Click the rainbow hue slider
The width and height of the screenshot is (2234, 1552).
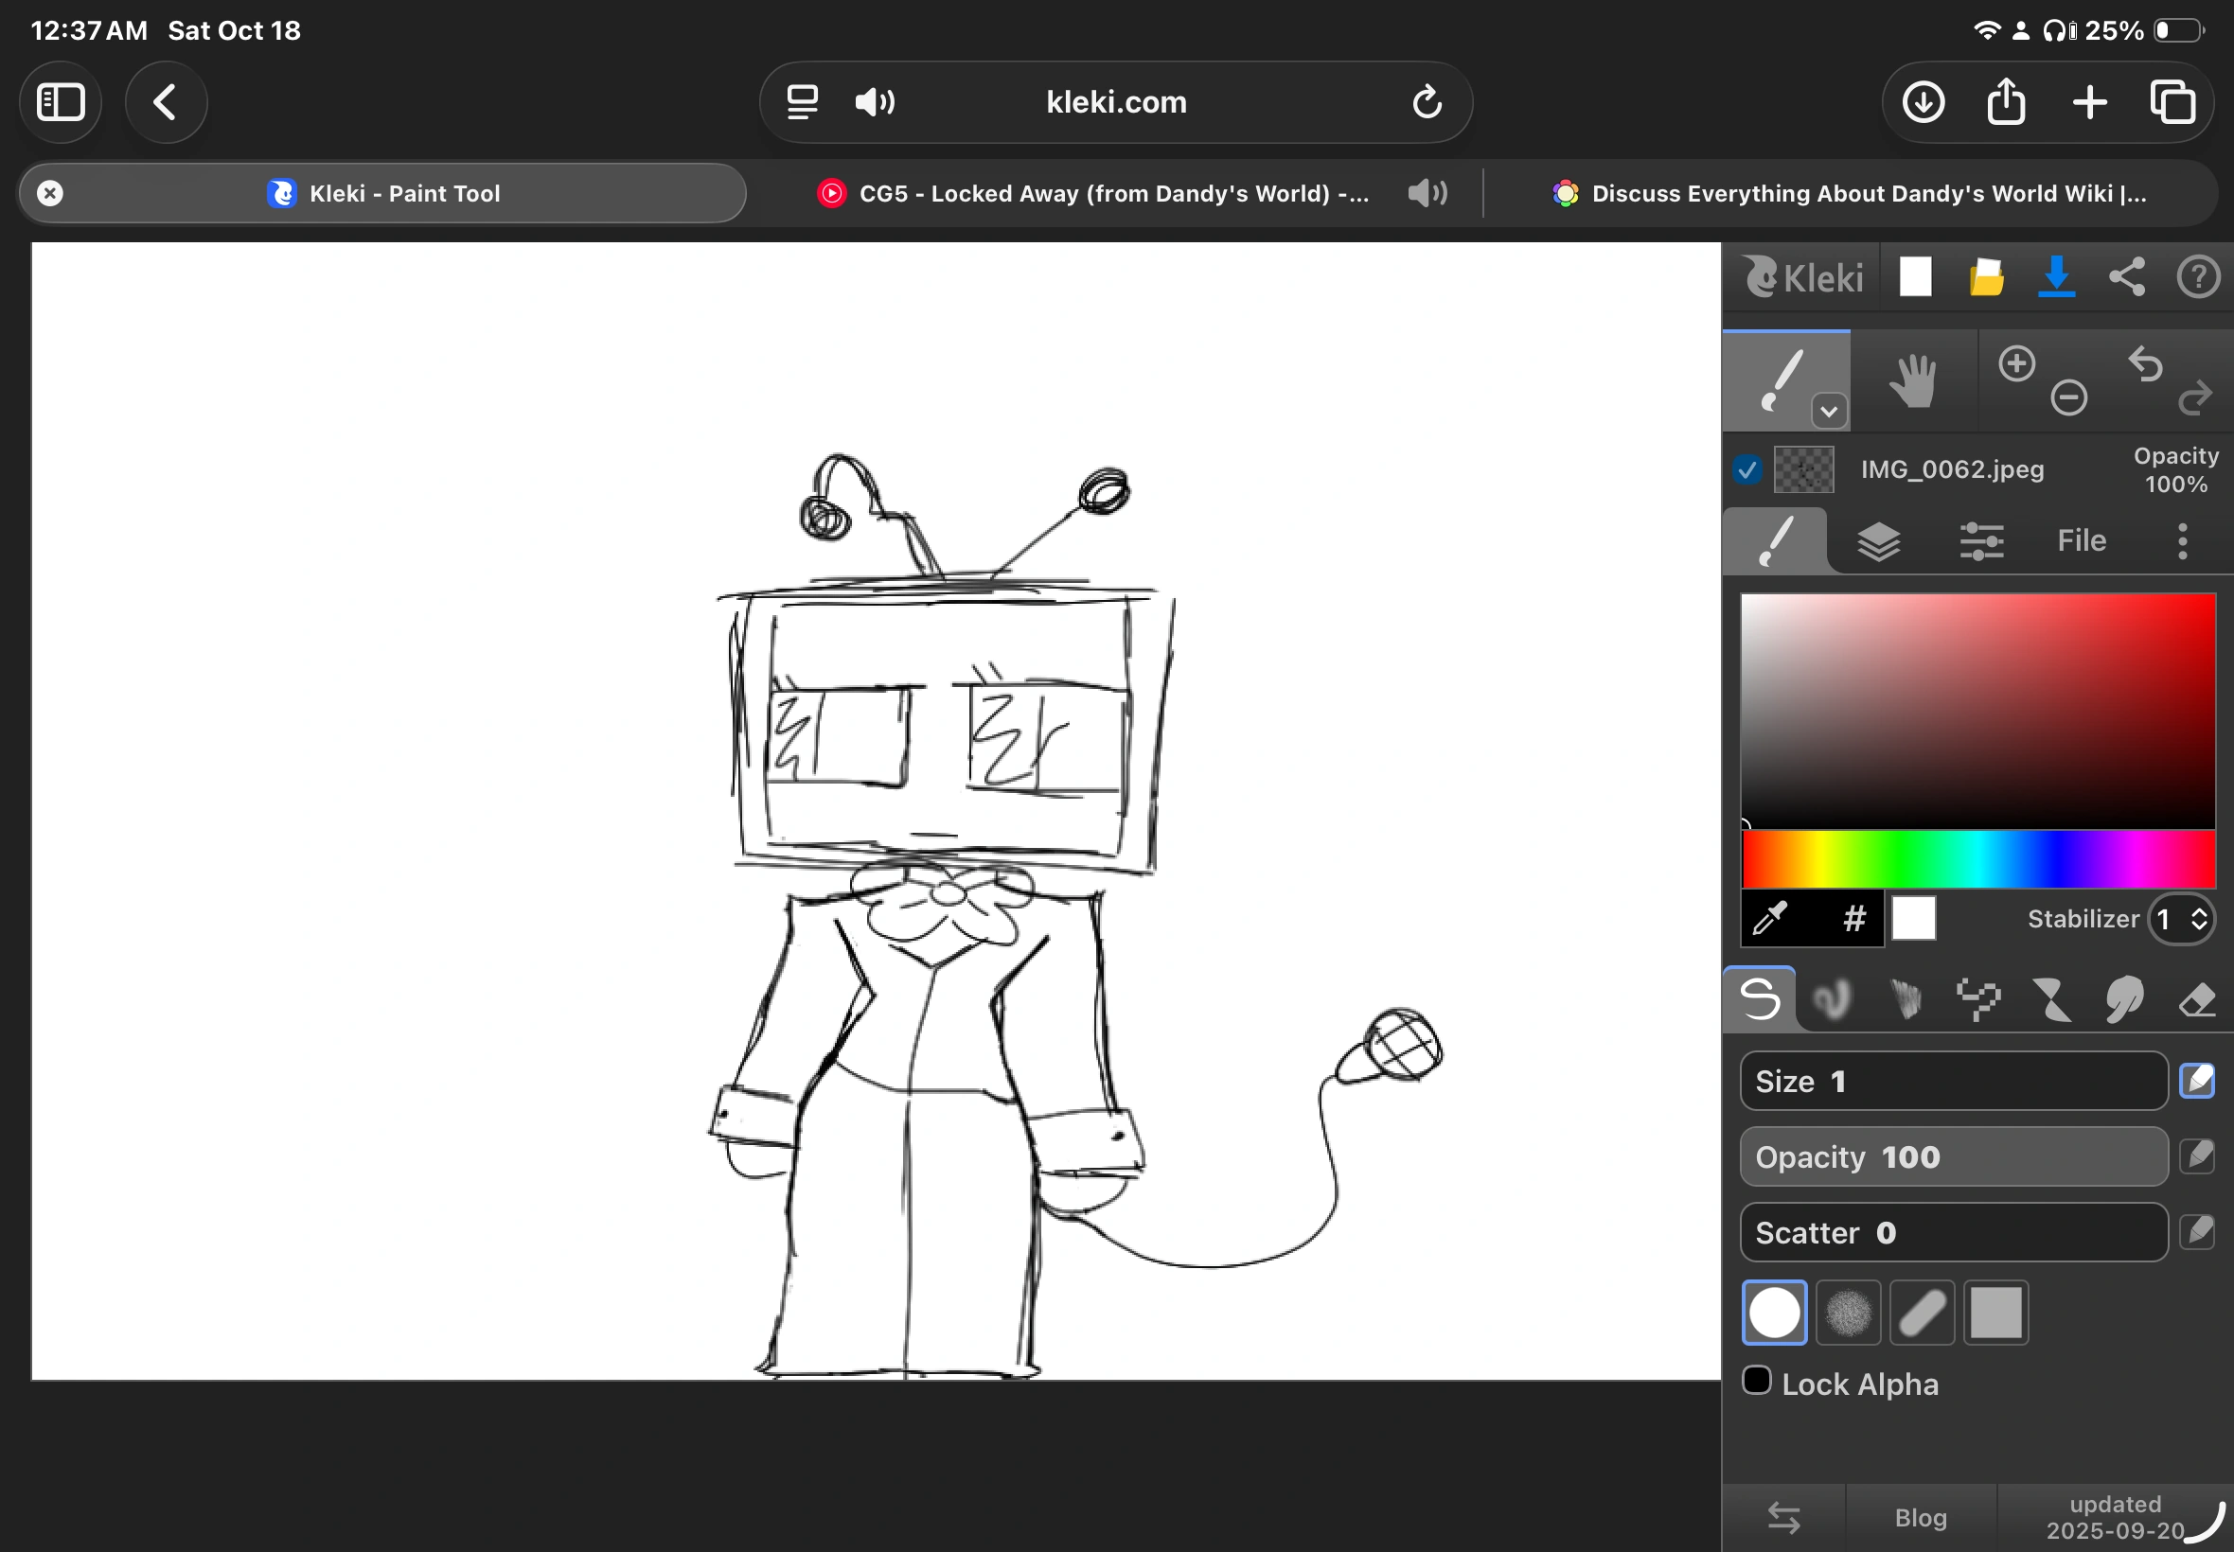pyautogui.click(x=1978, y=859)
